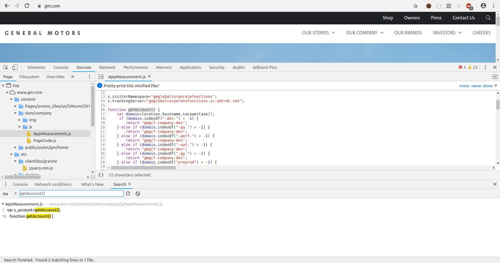Collapse the content folder

11,99
